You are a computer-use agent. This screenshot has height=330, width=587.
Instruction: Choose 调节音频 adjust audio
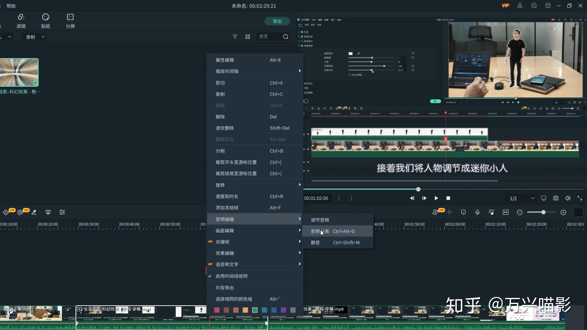click(x=338, y=220)
